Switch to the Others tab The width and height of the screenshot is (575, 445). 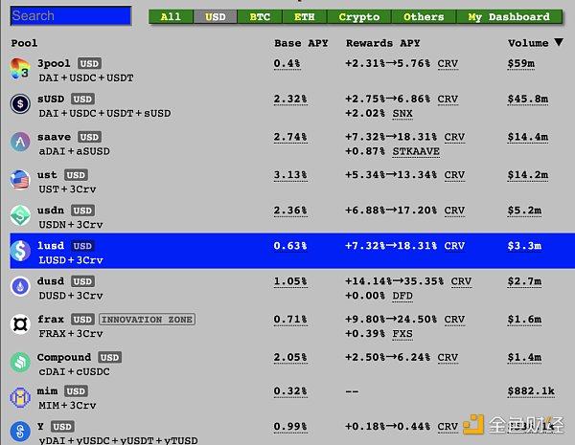pyautogui.click(x=424, y=17)
